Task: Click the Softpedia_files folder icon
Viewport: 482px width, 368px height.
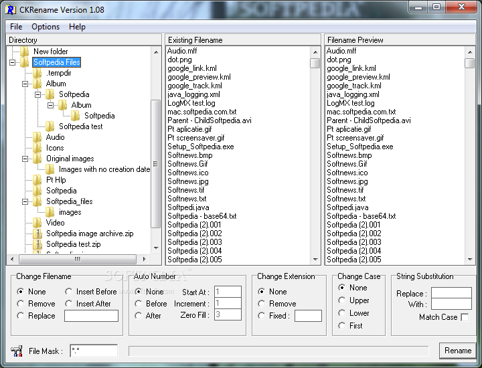Action: click(37, 201)
